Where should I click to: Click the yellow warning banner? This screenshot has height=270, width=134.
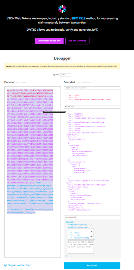[62, 66]
